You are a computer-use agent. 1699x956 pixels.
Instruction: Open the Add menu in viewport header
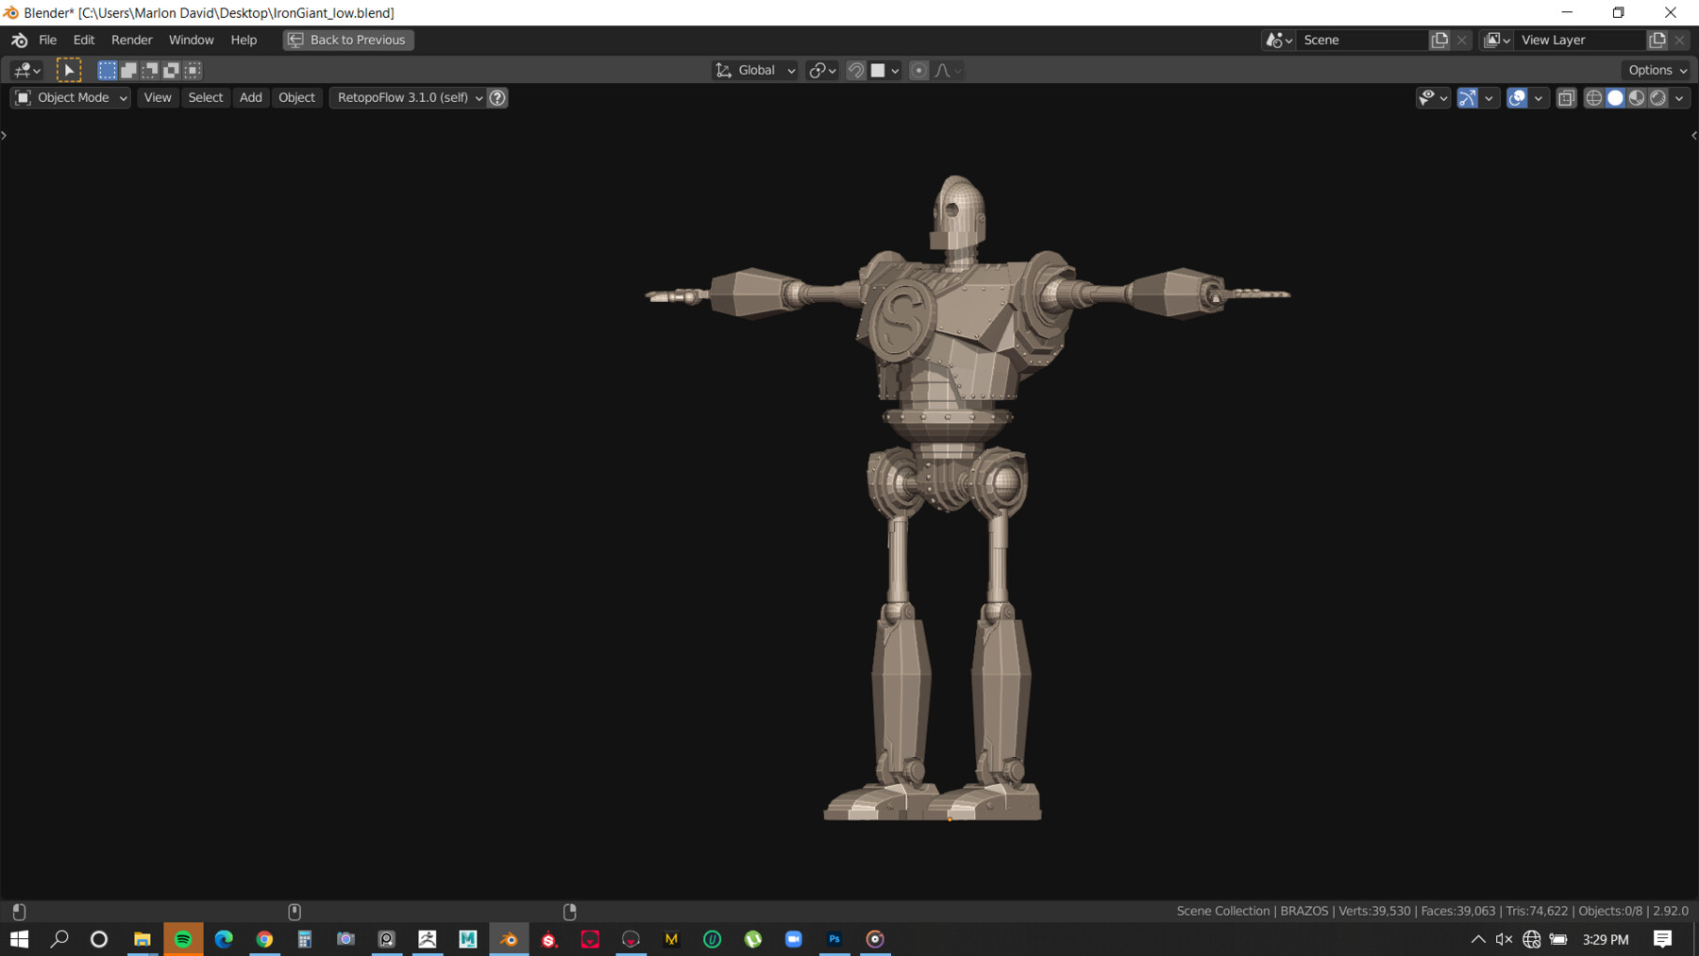tap(250, 98)
